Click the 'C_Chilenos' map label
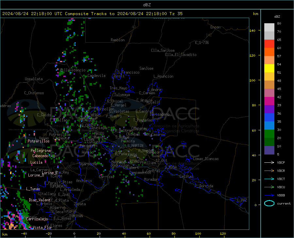The width and height of the screenshot is (294, 238). (34, 93)
